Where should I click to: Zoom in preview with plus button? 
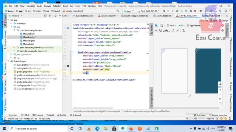click(220, 90)
